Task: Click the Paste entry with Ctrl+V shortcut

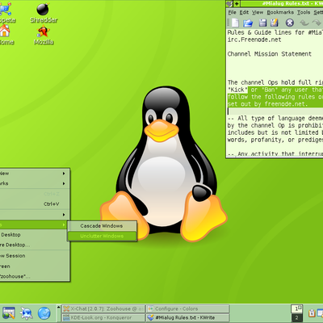Action: 35,204
